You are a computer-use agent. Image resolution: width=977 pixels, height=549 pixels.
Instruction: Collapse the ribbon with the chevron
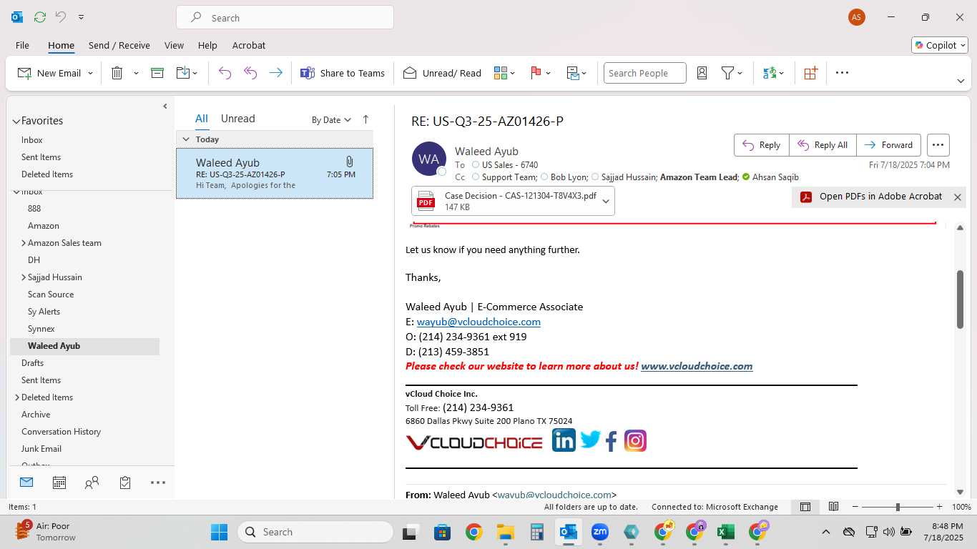tap(961, 81)
